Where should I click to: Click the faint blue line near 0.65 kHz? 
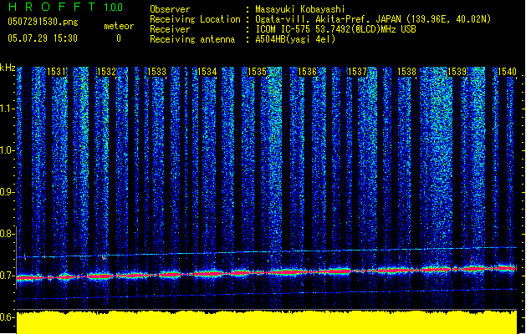click(267, 294)
